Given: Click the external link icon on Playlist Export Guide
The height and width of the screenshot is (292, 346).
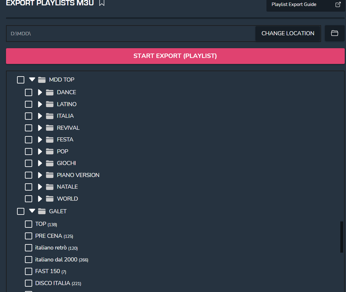Looking at the screenshot, I should click(338, 4).
